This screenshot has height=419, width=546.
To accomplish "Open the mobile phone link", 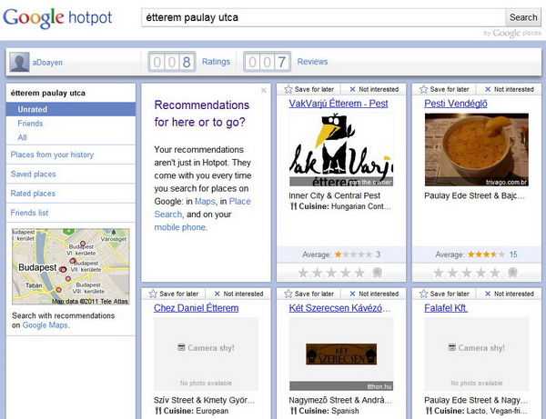I will point(180,227).
